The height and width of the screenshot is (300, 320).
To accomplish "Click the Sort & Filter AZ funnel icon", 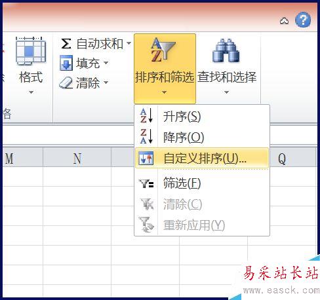I will coord(163,50).
